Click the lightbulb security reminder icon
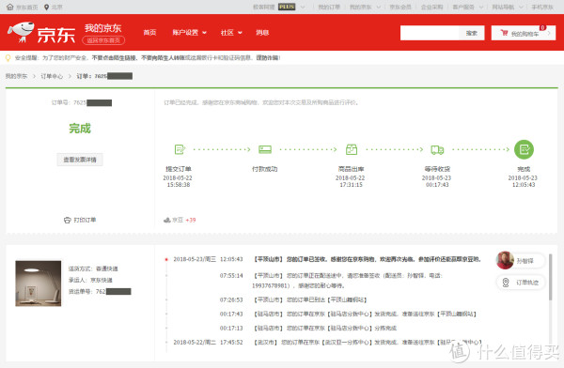Image resolution: width=564 pixels, height=368 pixels. tap(8, 58)
